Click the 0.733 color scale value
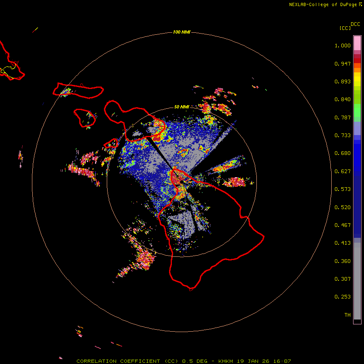 343,135
